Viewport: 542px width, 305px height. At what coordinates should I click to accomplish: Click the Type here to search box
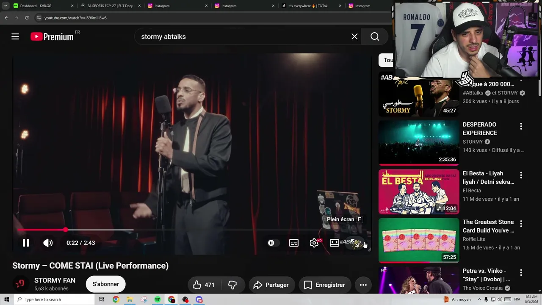pyautogui.click(x=54, y=299)
